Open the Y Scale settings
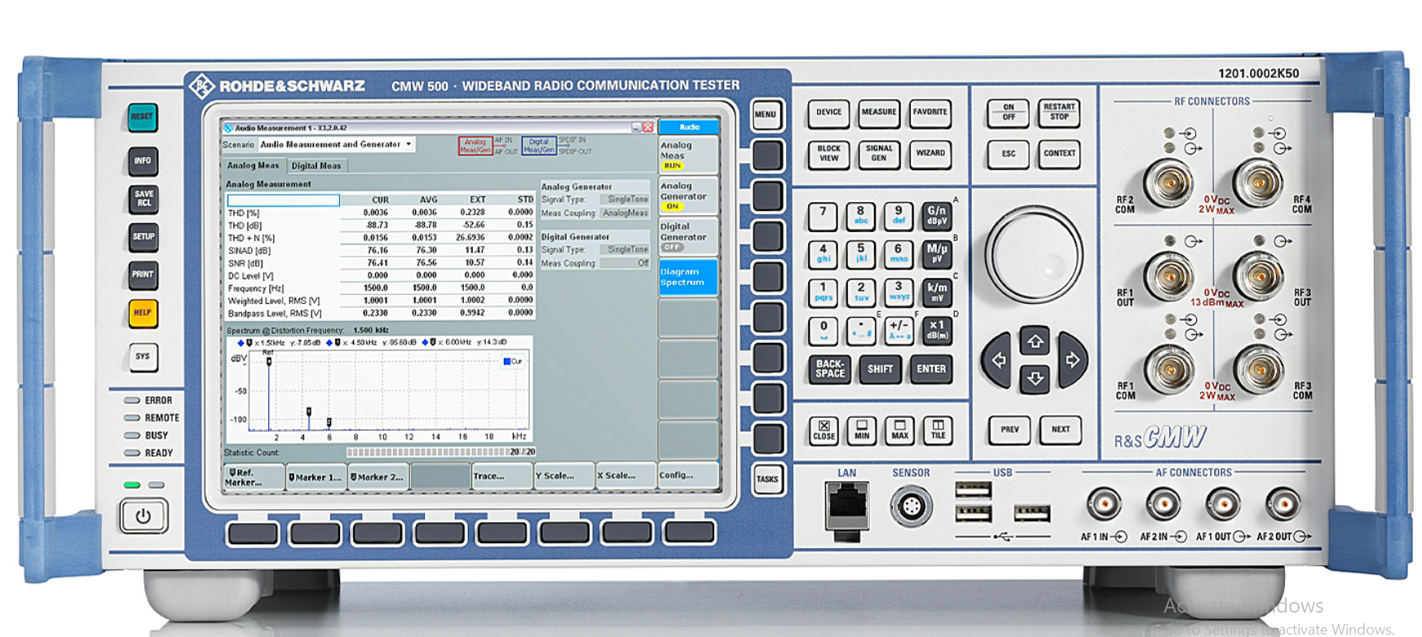 [563, 477]
